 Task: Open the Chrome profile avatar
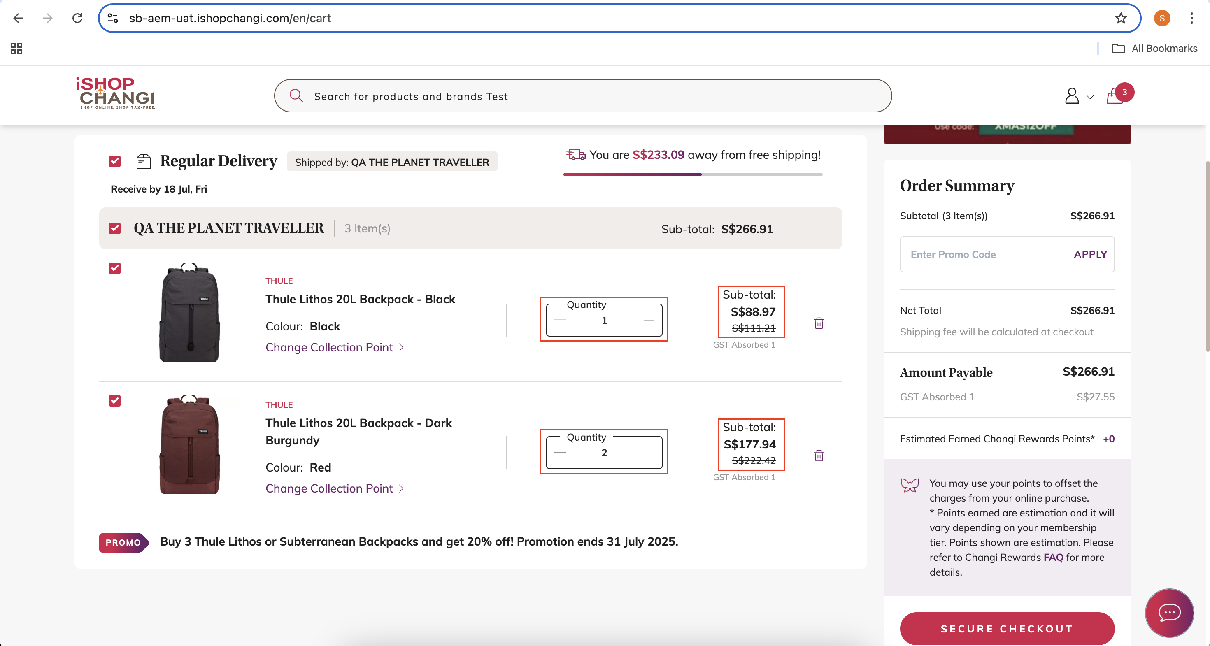[1162, 18]
